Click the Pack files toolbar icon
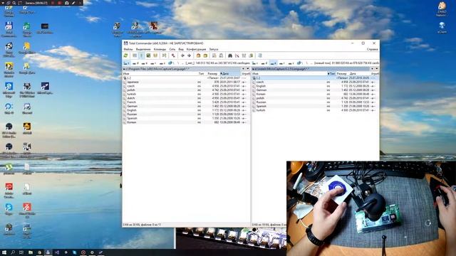Screen dimensions: 456x256 click(198, 55)
